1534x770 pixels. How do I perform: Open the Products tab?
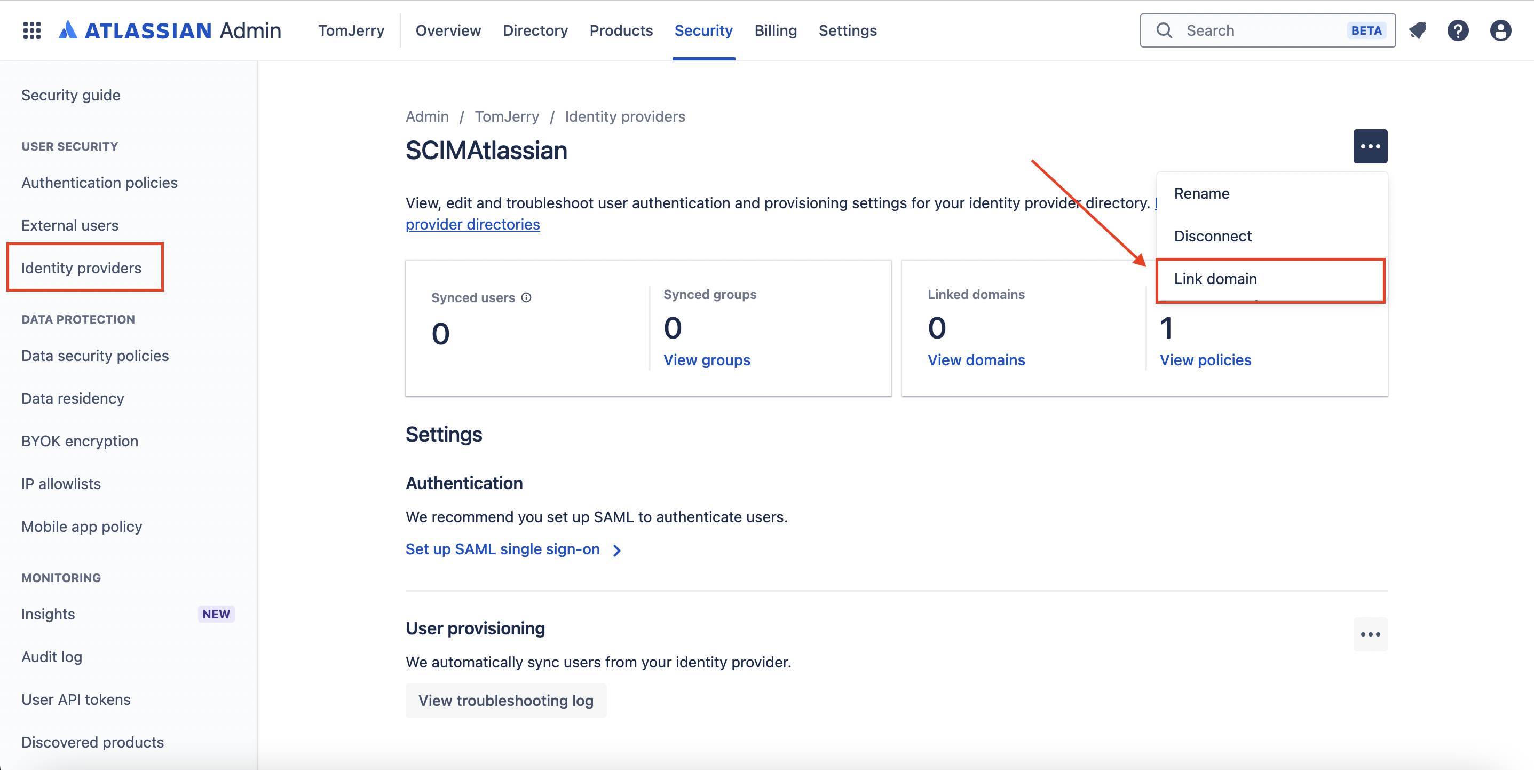(621, 30)
